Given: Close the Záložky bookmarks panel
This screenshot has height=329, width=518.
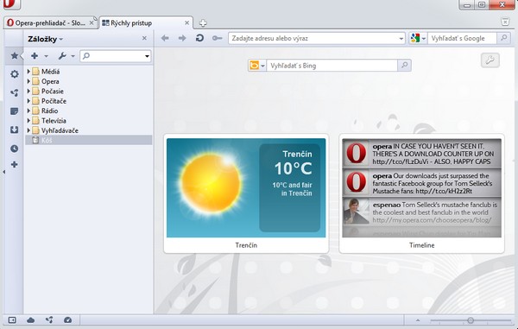Looking at the screenshot, I should (x=144, y=38).
